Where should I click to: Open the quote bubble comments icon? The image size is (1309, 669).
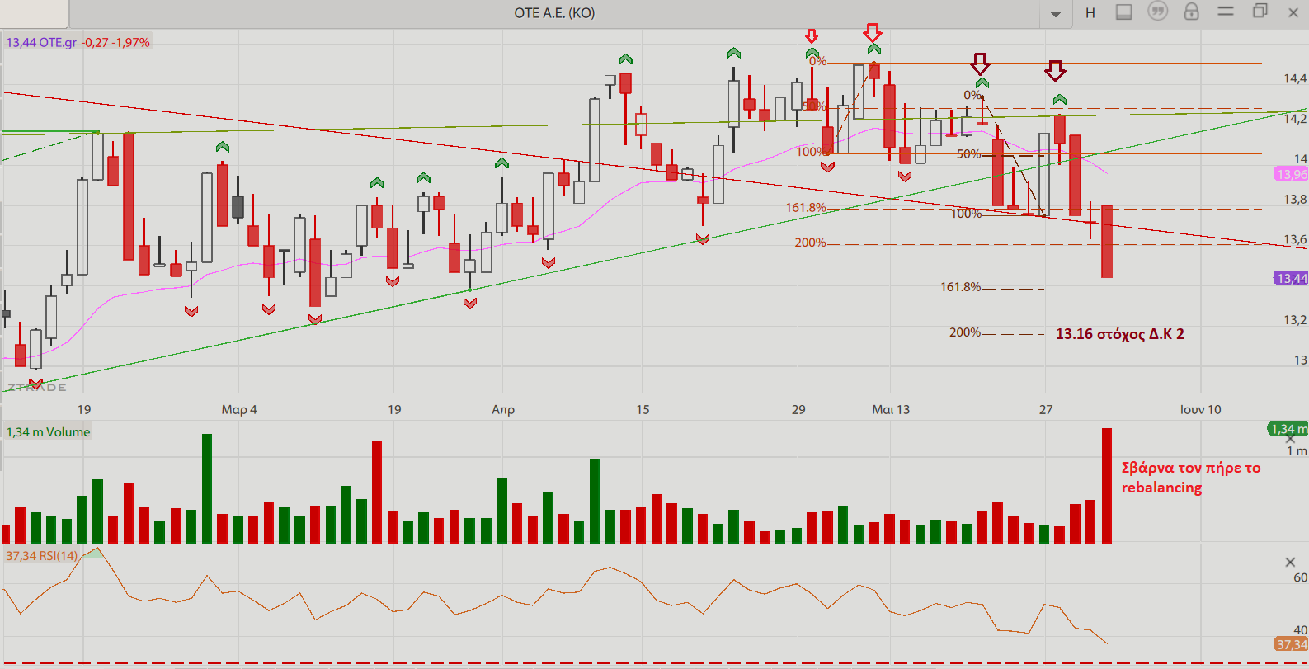point(1158,12)
